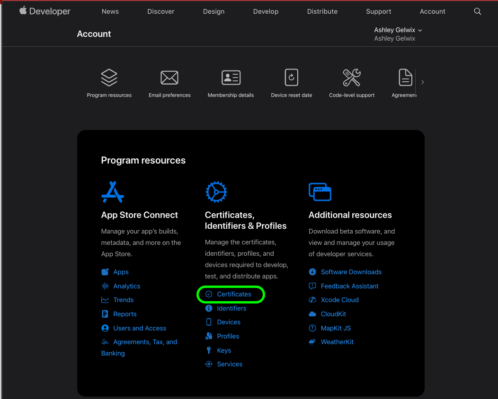Click the Apps link icon
The image size is (498, 399).
click(x=105, y=272)
